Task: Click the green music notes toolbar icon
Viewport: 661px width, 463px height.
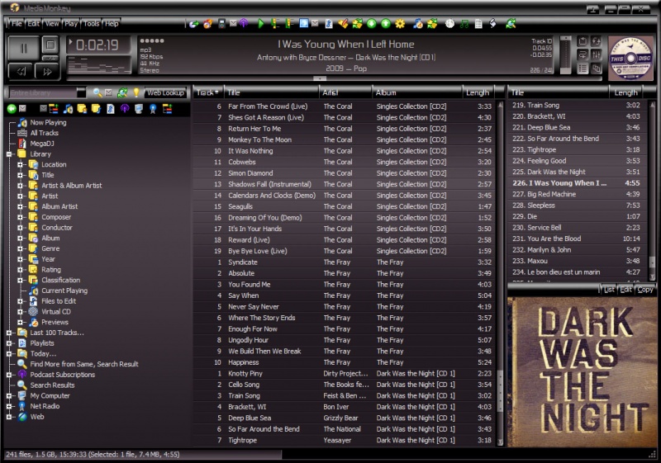Action: click(464, 24)
